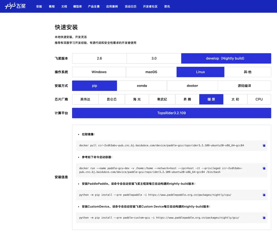The image size is (277, 233).
Task: Click the pip install paddlepaddle command text
Action: pos(155,195)
